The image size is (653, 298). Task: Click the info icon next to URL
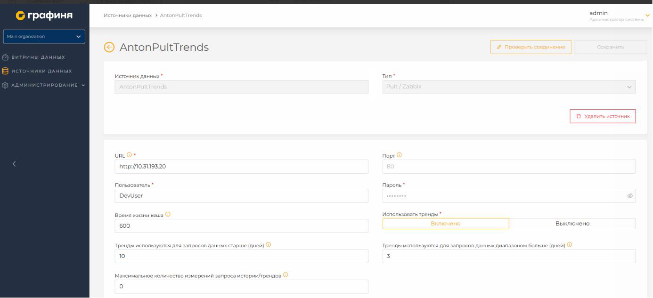click(129, 155)
